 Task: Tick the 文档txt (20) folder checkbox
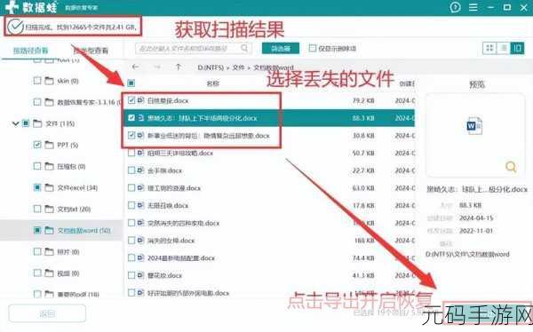click(37, 209)
